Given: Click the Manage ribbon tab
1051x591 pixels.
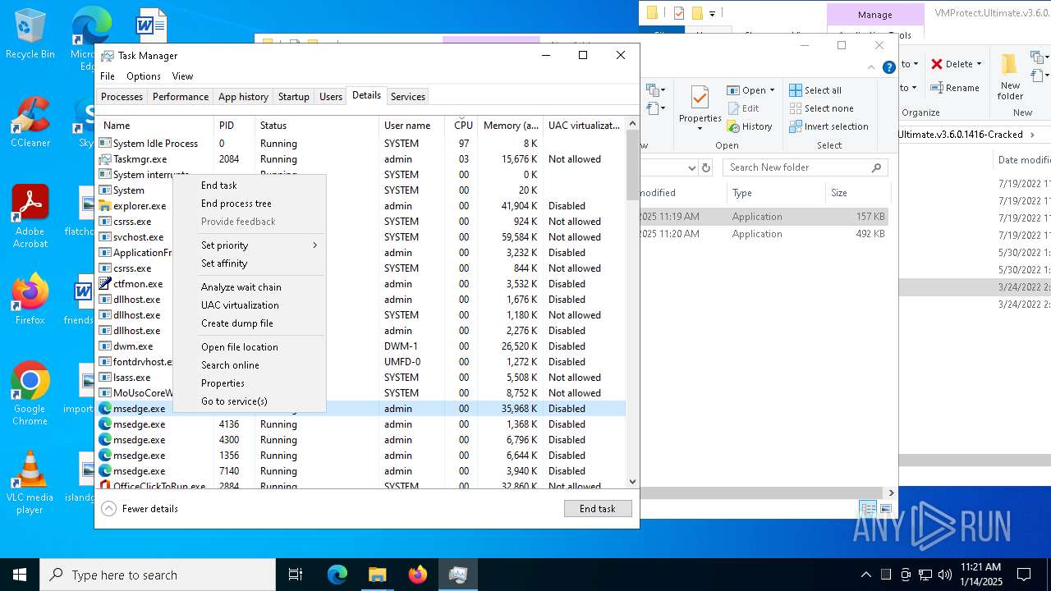Looking at the screenshot, I should coord(874,15).
